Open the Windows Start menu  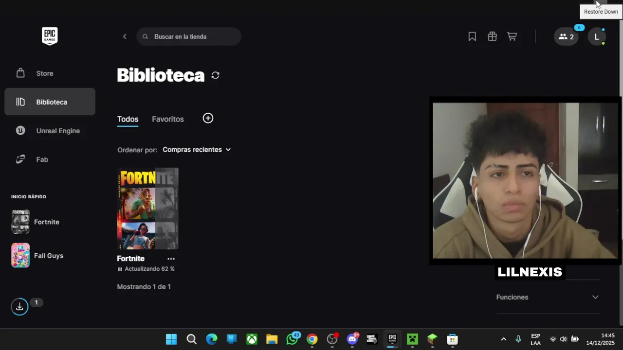click(171, 339)
